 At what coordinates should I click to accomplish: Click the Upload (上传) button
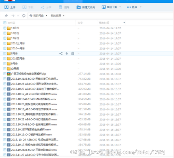pyautogui.click(x=10, y=7)
